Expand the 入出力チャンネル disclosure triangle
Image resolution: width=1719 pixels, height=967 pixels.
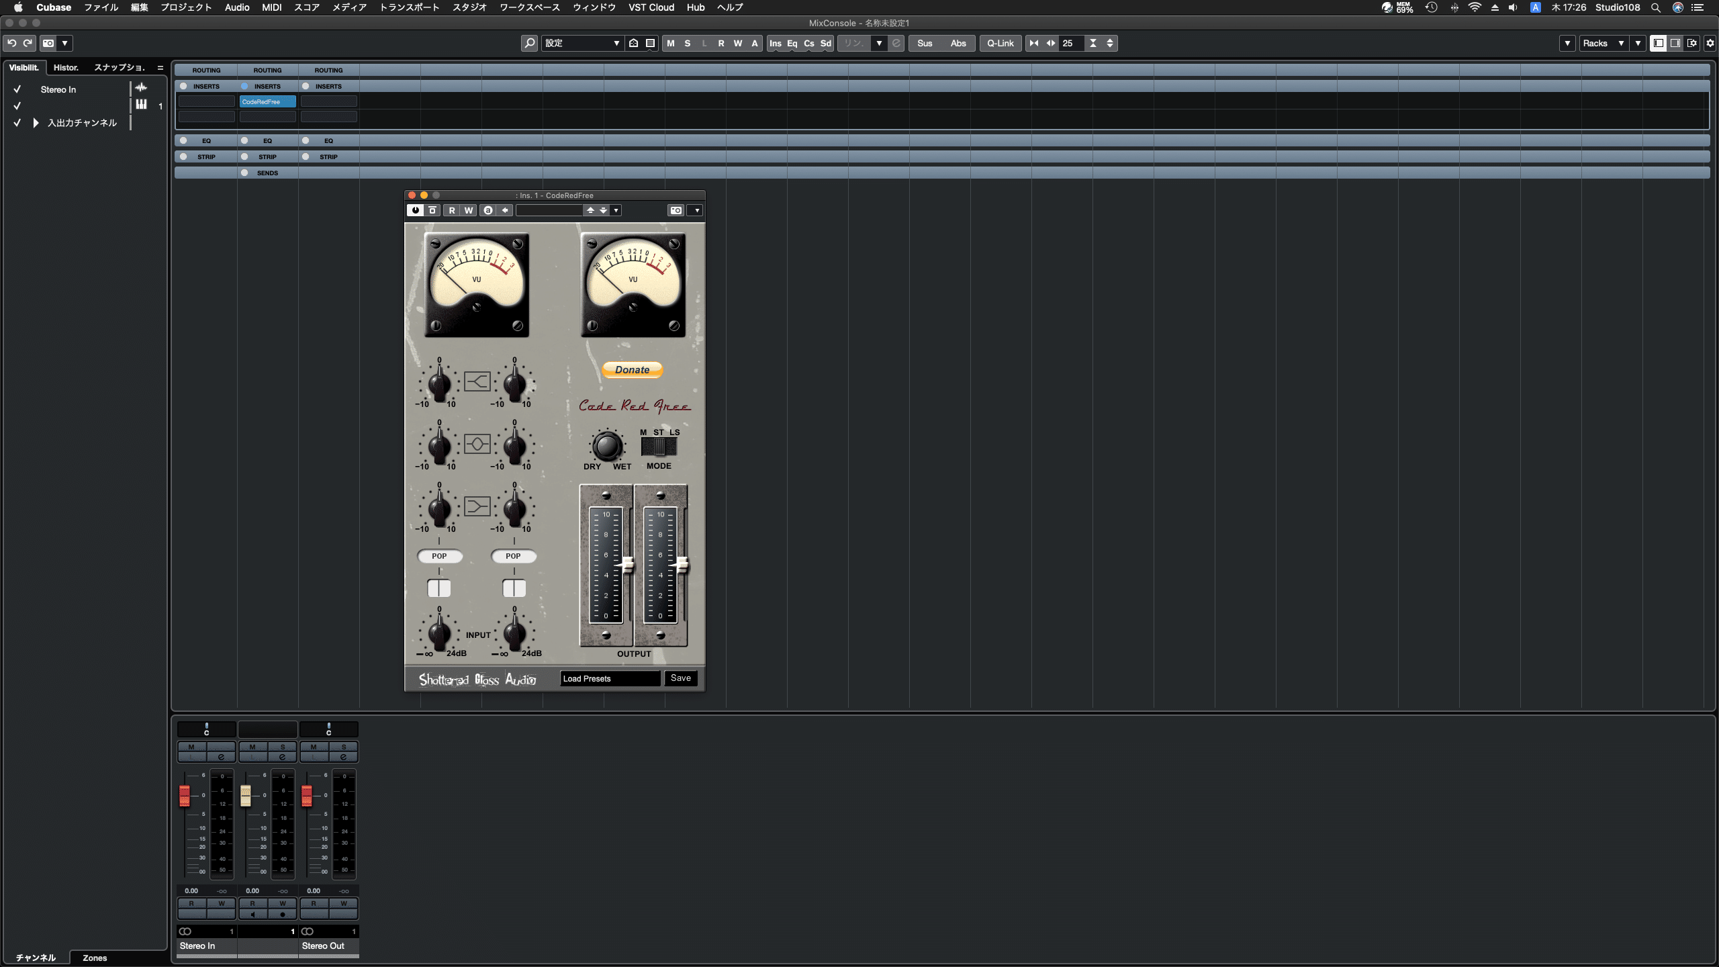tap(35, 122)
